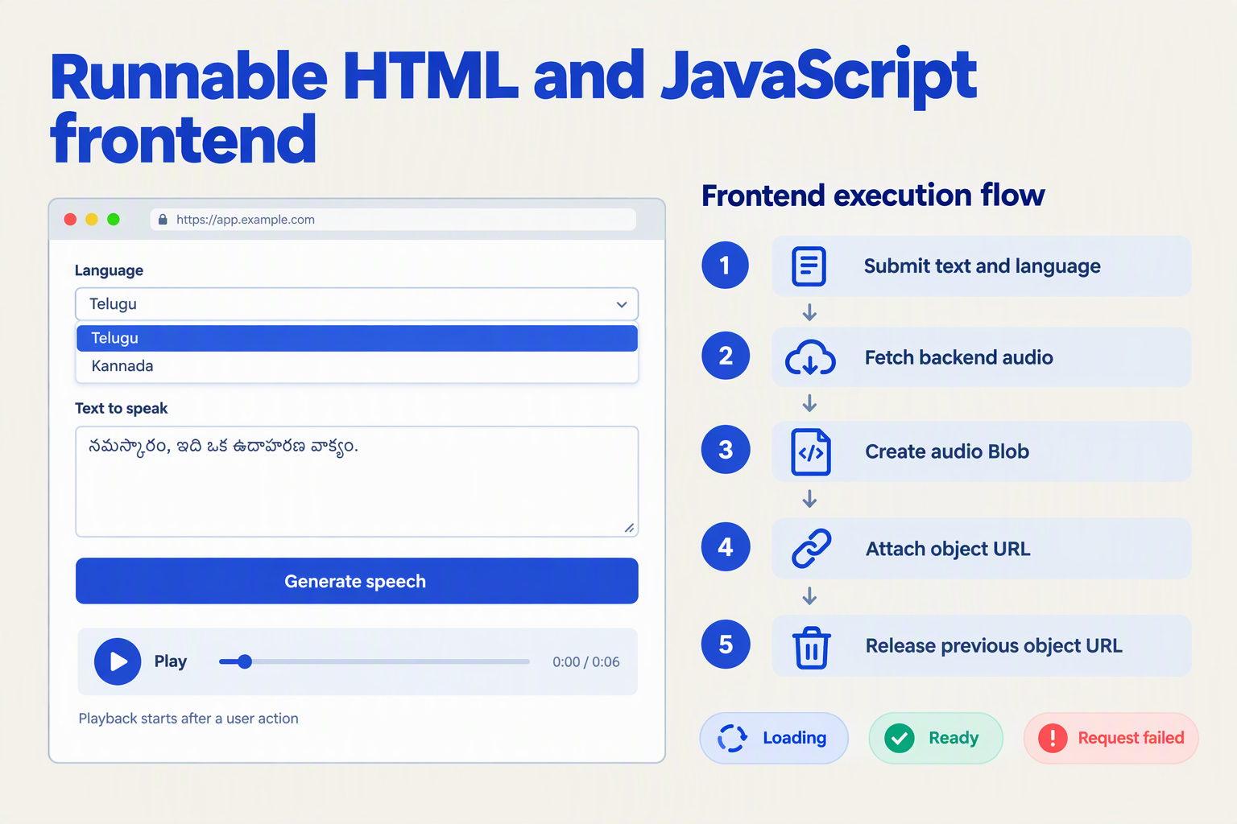Click the 'Playback starts after a user action' note
The image size is (1237, 824).
(x=188, y=719)
